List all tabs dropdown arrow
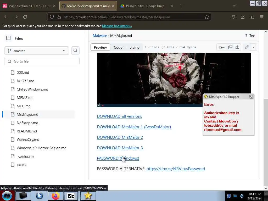Viewport: 268px width, 201px height. [x=234, y=6]
